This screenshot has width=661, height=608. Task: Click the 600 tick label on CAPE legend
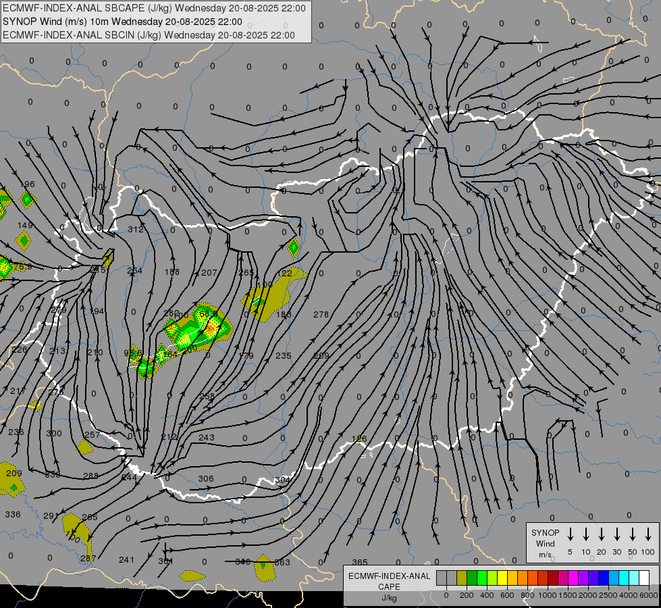[507, 595]
